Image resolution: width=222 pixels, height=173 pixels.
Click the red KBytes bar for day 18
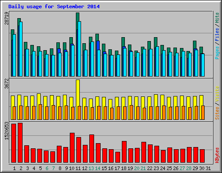(124, 152)
